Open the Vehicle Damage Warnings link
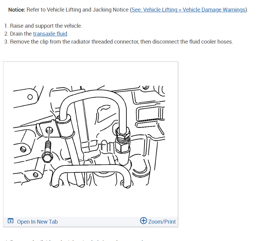263x241 pixels. point(188,10)
